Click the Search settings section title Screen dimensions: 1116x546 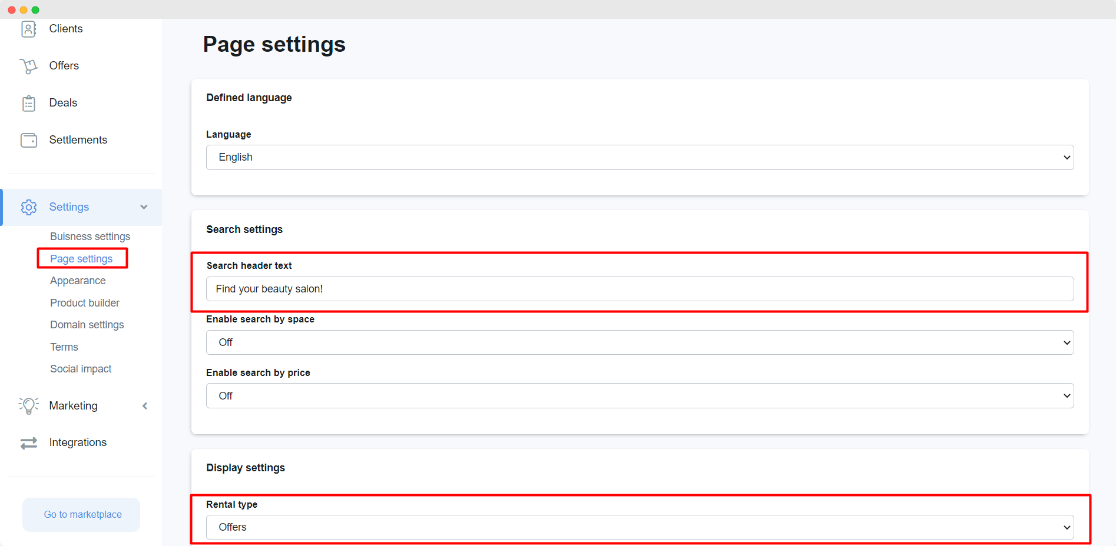(x=244, y=229)
